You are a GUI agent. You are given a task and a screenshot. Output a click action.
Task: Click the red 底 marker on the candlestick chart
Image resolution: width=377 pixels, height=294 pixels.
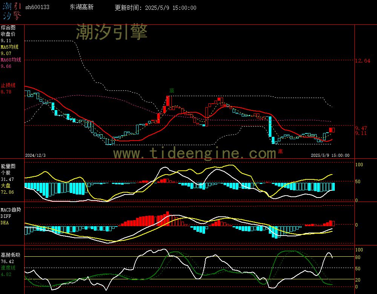click(280, 151)
